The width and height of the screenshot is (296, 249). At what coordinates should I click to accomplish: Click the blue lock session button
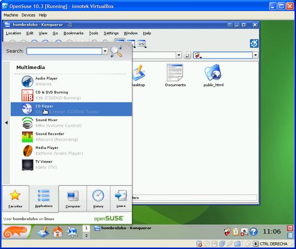coord(290,235)
